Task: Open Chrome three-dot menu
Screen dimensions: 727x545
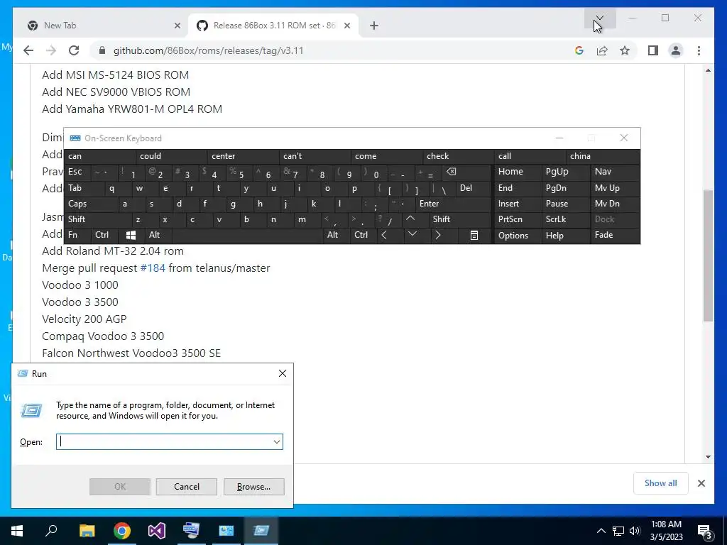Action: [699, 50]
